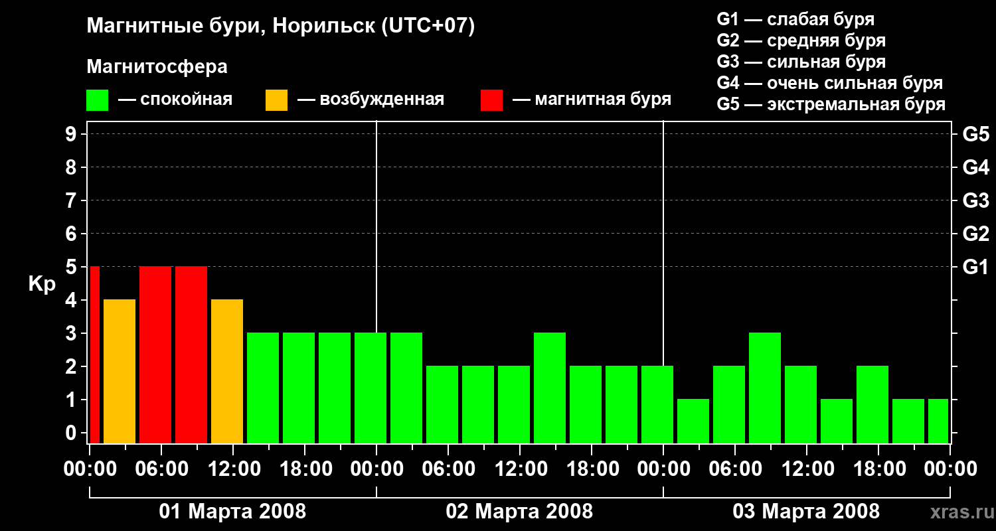The width and height of the screenshot is (996, 531).
Task: Click the "Kp" axis title
Action: click(42, 284)
